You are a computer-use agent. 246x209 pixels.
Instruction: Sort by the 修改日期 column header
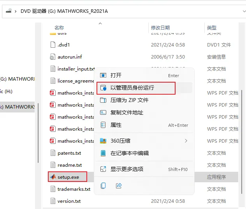[x=160, y=28]
